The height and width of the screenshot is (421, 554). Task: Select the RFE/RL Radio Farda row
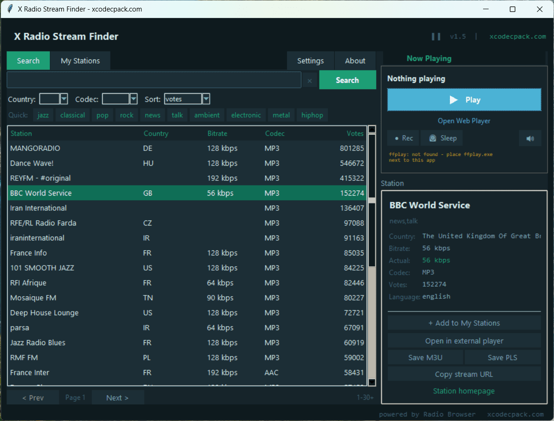point(187,223)
